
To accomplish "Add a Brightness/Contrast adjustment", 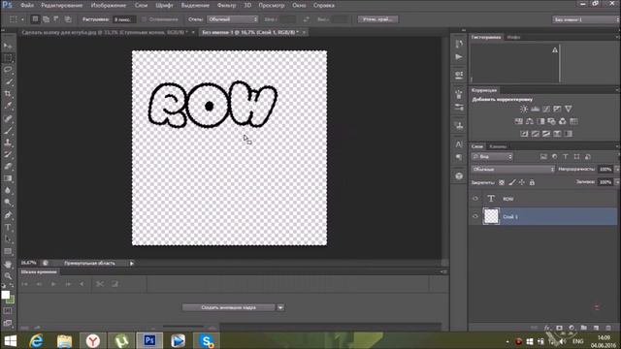I will point(524,109).
